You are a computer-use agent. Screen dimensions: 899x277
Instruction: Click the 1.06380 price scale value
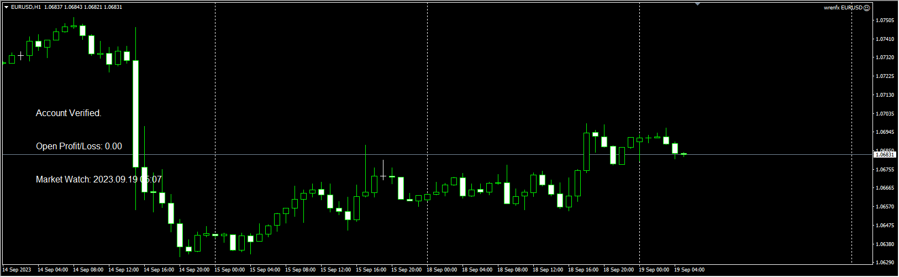pos(885,244)
